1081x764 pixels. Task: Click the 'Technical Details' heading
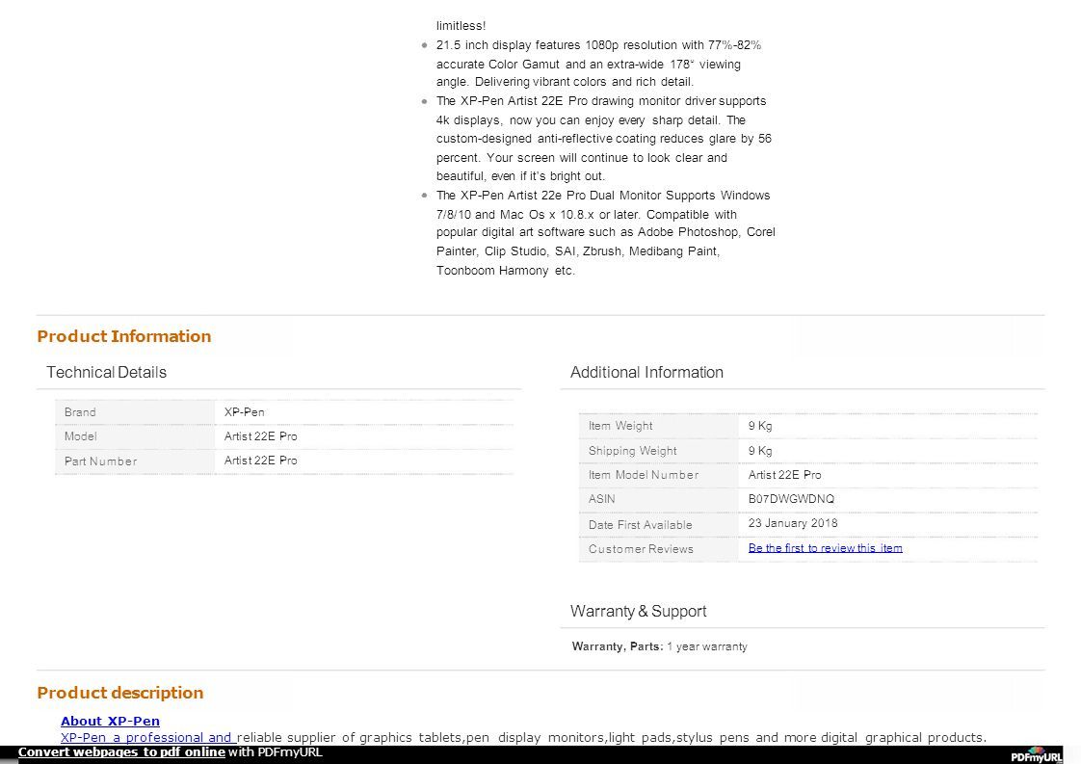coord(107,372)
